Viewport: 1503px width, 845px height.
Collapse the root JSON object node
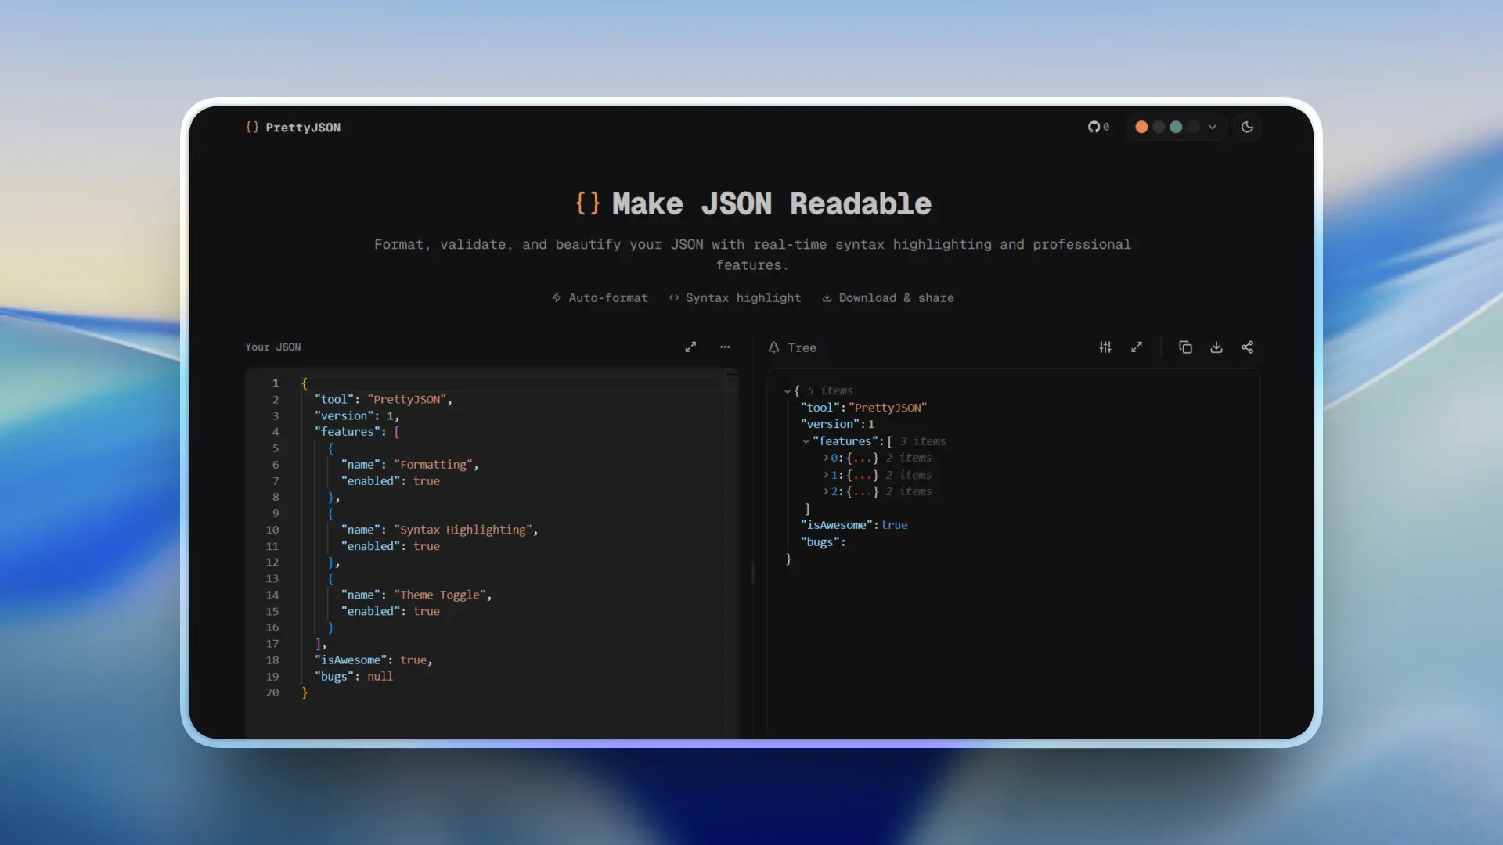787,390
